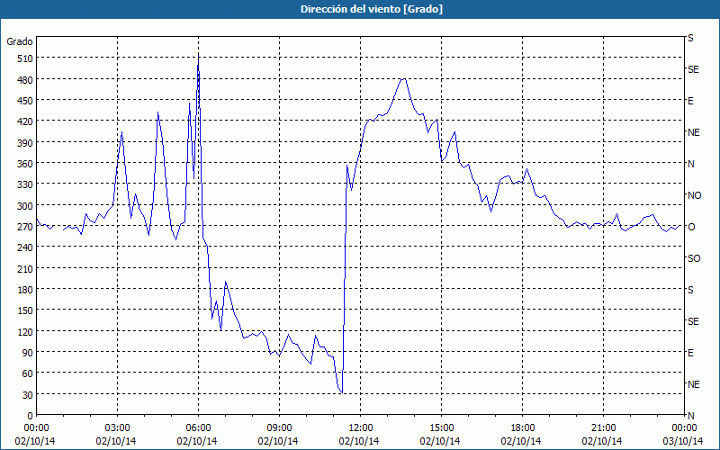The height and width of the screenshot is (450, 720).
Task: Click the 09:00 time axis label
Action: 279,428
